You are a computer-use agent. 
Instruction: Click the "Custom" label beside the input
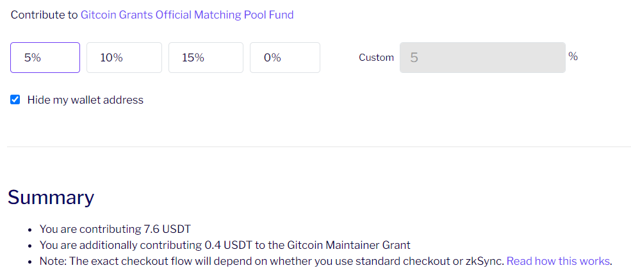tap(376, 58)
